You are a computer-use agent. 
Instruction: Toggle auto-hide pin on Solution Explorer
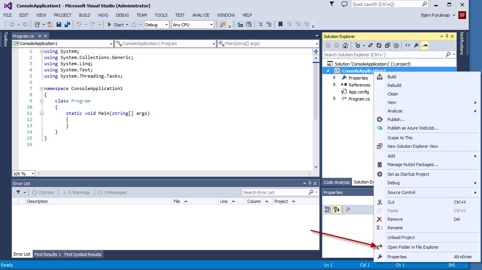[447, 36]
